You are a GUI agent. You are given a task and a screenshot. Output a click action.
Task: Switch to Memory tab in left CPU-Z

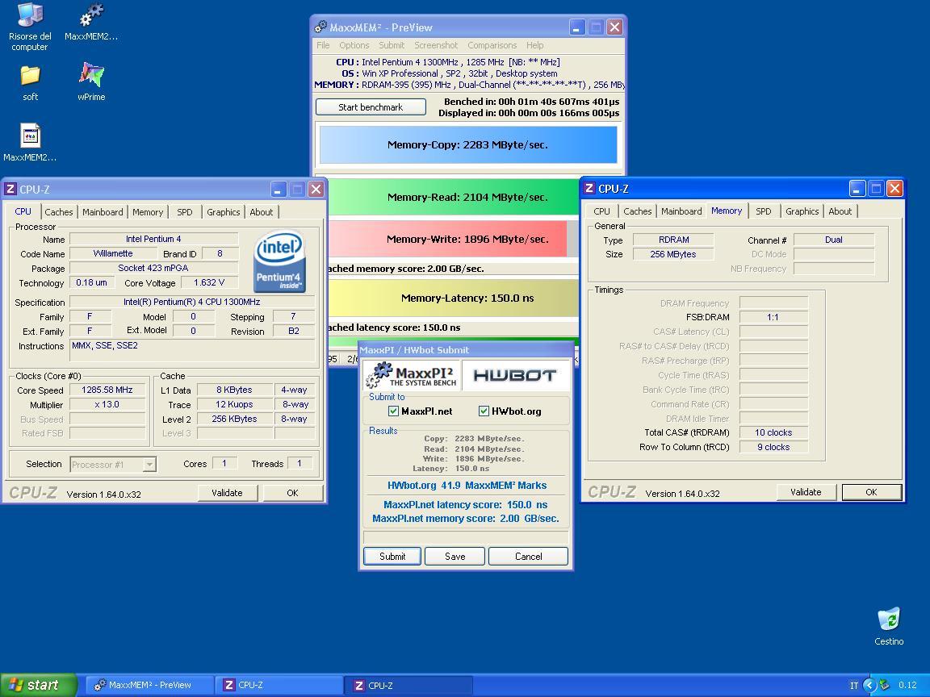pyautogui.click(x=148, y=212)
